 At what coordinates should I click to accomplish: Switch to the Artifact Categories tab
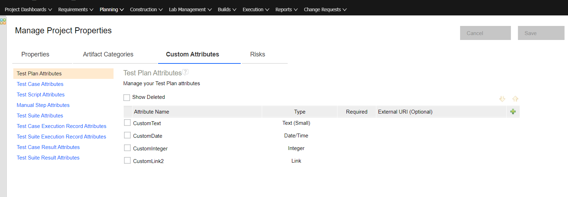(x=108, y=54)
